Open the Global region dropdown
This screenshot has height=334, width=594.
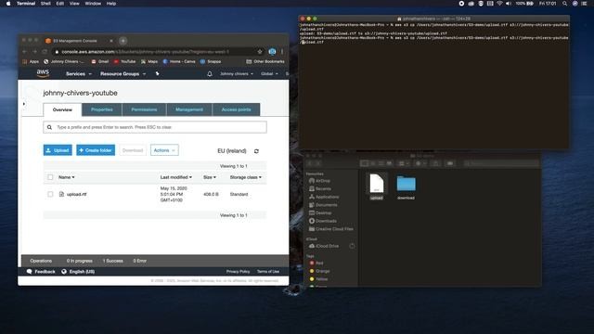pyautogui.click(x=269, y=74)
